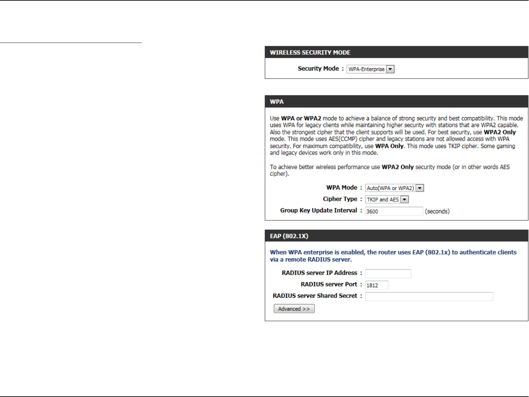
Task: Click the RADIUS server IP Address field
Action: coord(388,274)
